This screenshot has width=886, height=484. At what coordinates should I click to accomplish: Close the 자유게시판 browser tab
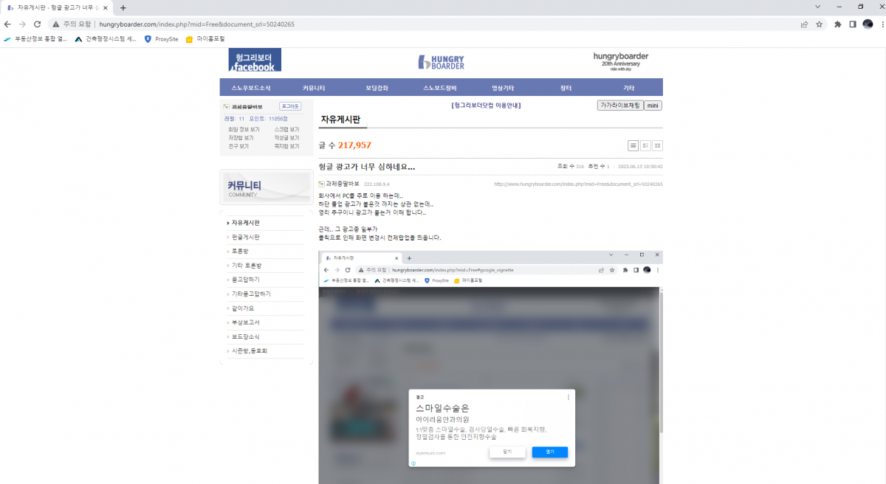click(106, 7)
